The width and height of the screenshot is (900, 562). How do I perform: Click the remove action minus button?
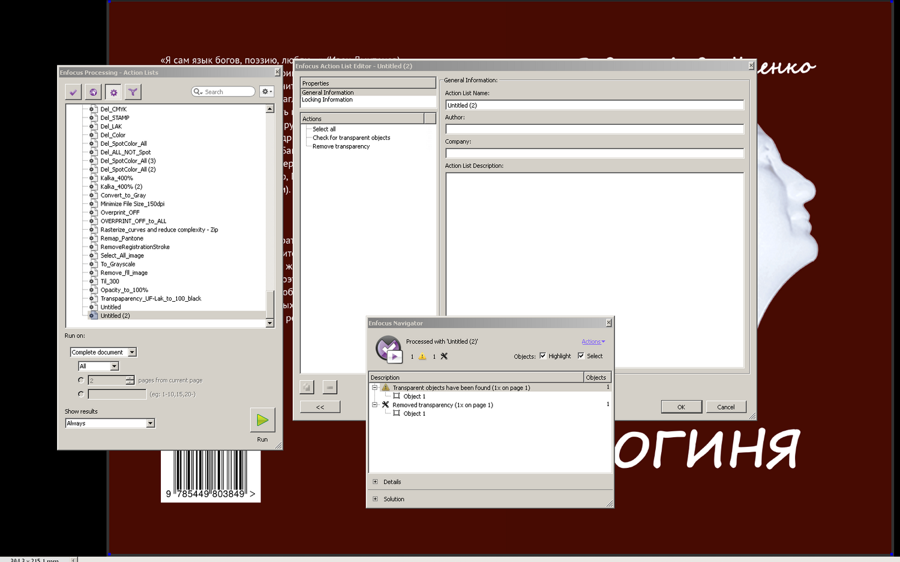(329, 387)
